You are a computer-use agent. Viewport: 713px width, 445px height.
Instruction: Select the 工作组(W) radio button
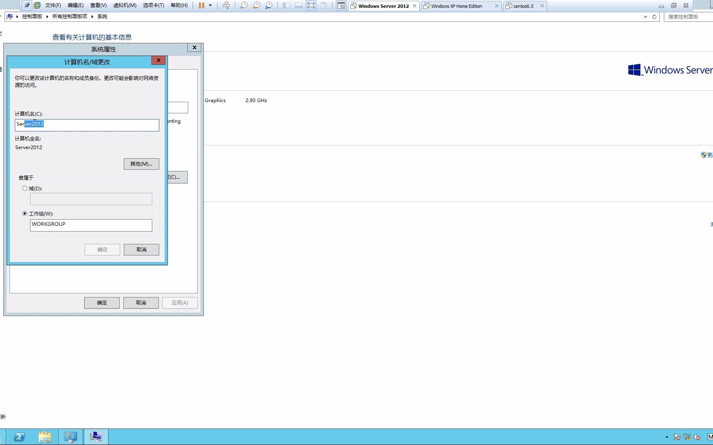(25, 213)
